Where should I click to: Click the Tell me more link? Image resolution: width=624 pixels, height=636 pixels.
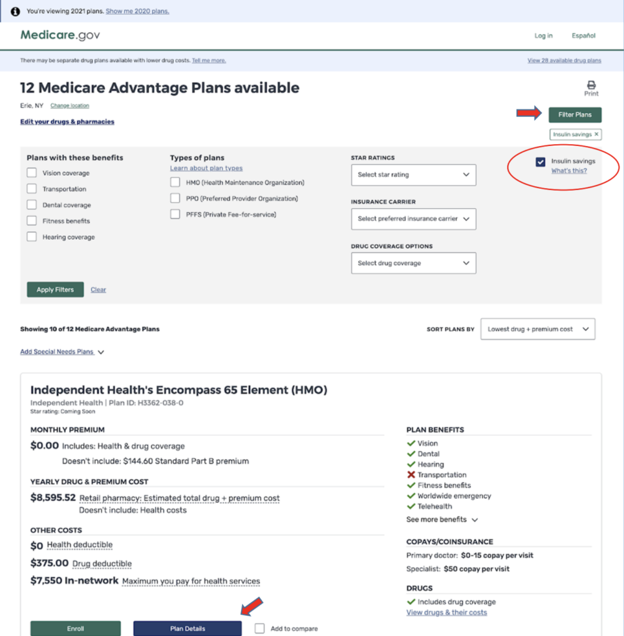click(209, 60)
